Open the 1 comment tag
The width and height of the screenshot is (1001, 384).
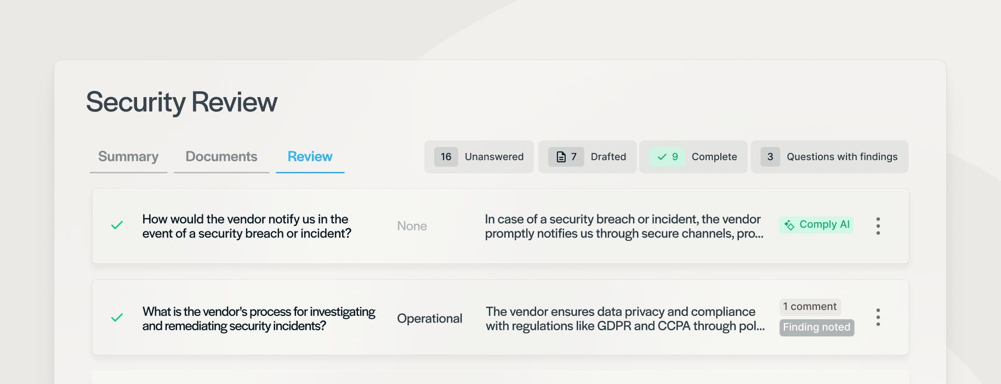pyautogui.click(x=810, y=307)
